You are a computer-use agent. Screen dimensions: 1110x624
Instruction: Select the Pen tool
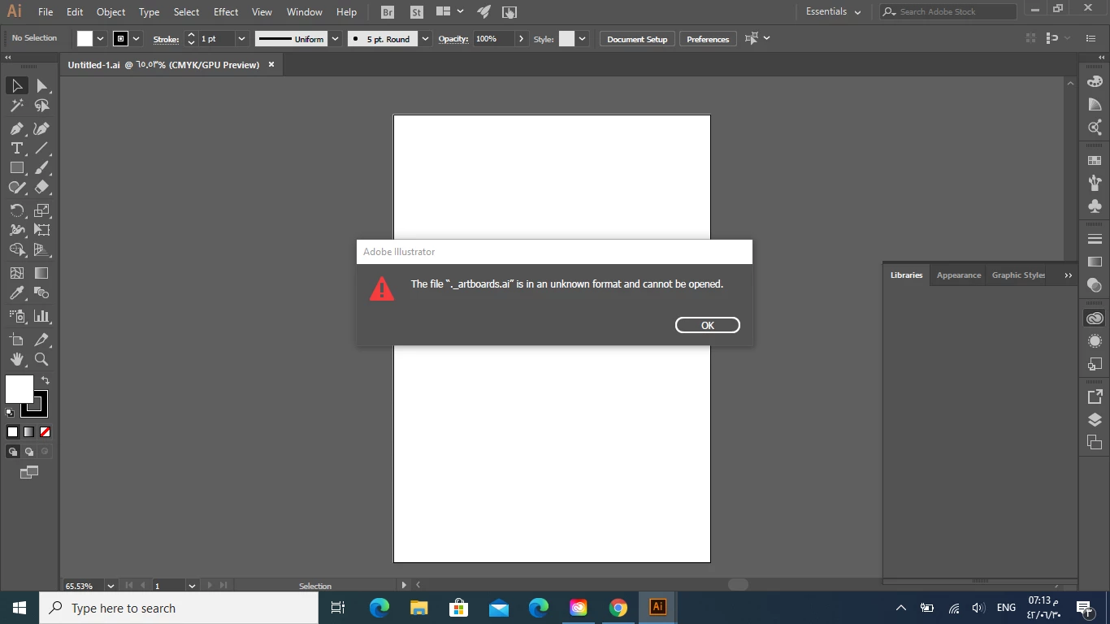[17, 128]
